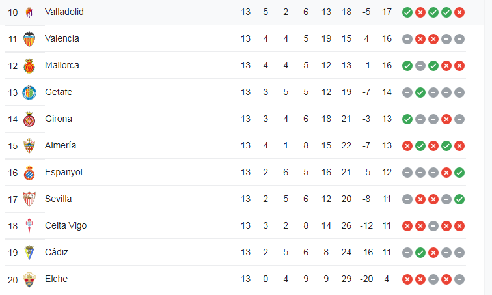The height and width of the screenshot is (295, 492).
Task: Click the Sevilla club crest
Action: coord(29,199)
